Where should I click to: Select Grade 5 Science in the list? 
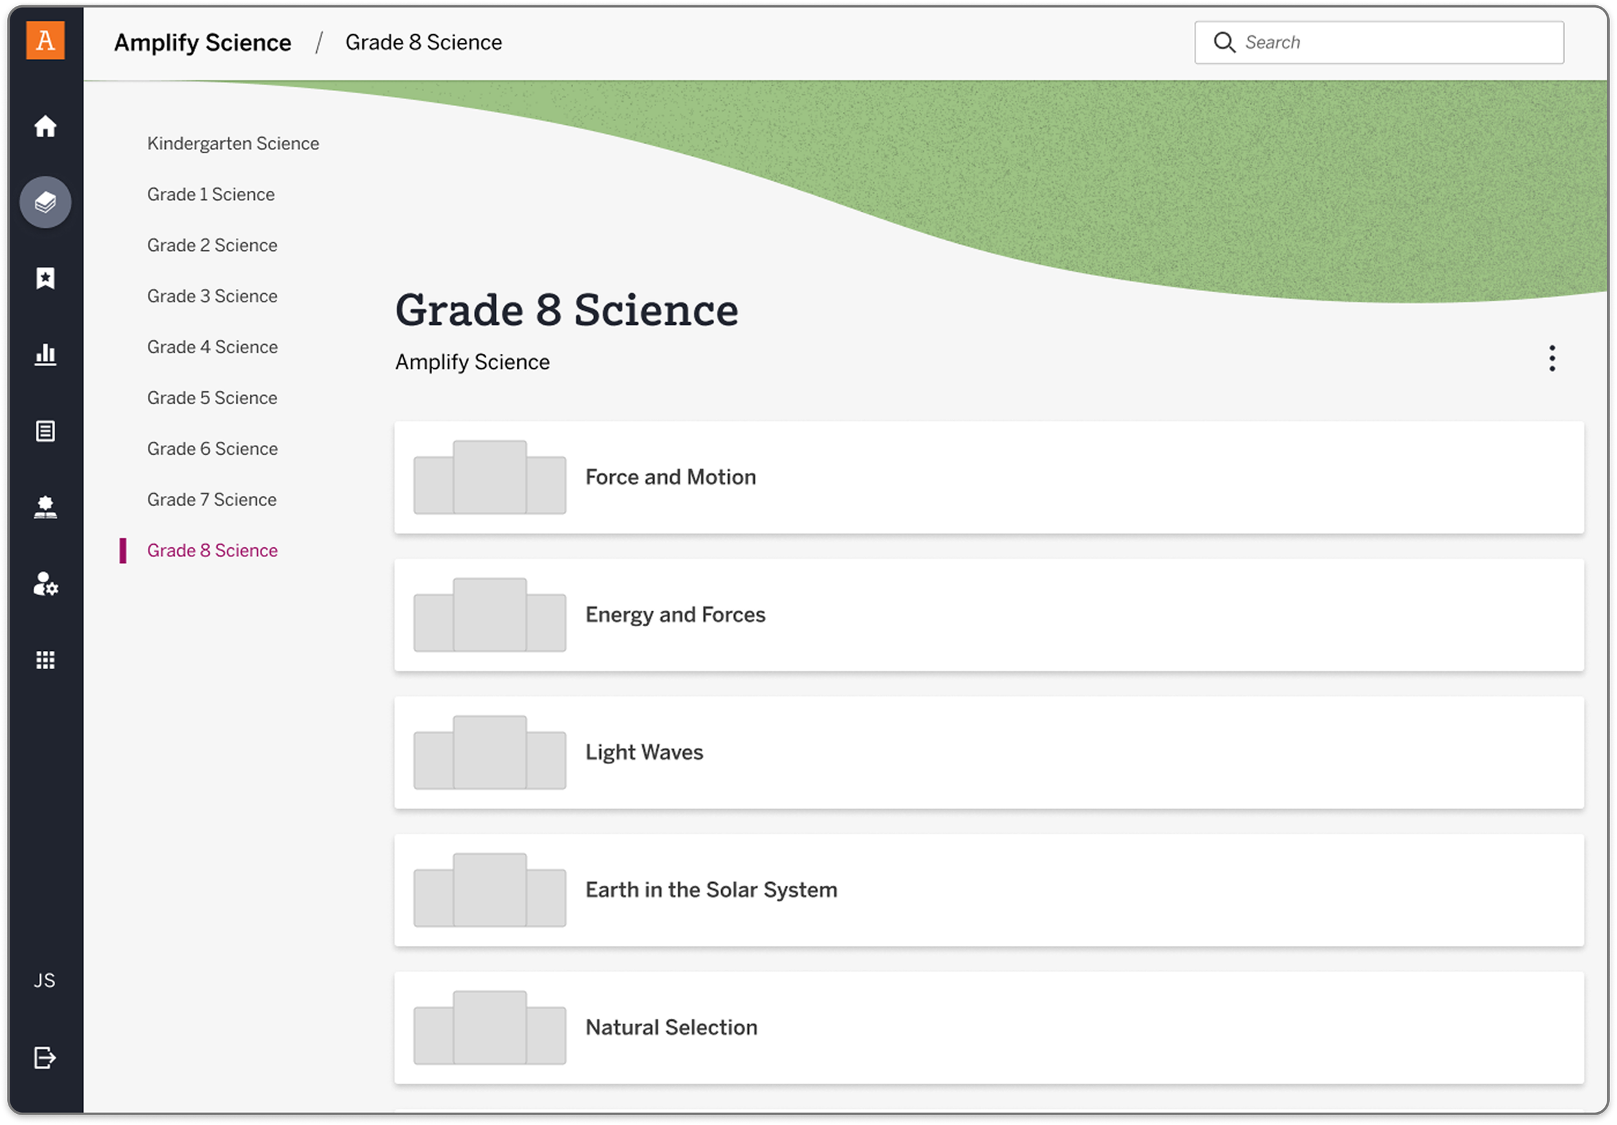pyautogui.click(x=212, y=398)
